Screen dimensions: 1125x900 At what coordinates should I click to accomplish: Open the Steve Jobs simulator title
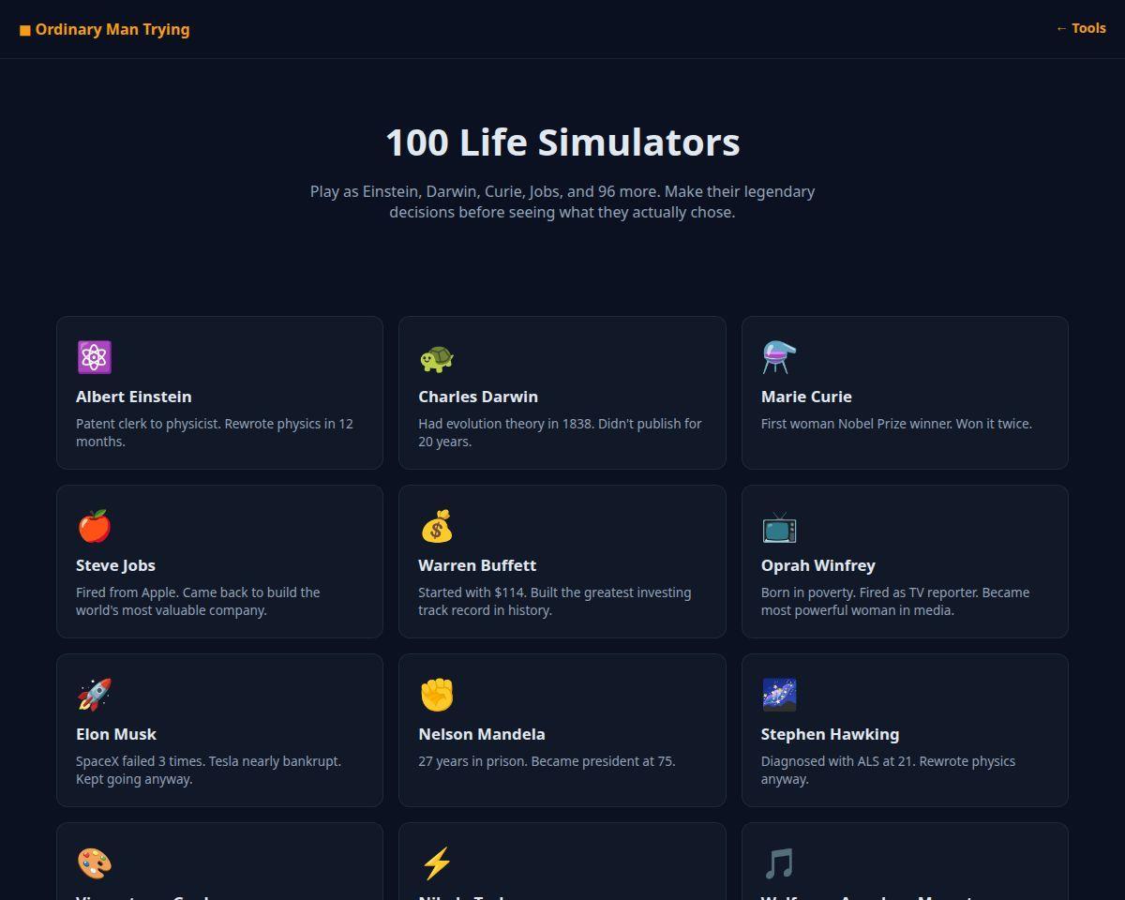[x=115, y=565]
